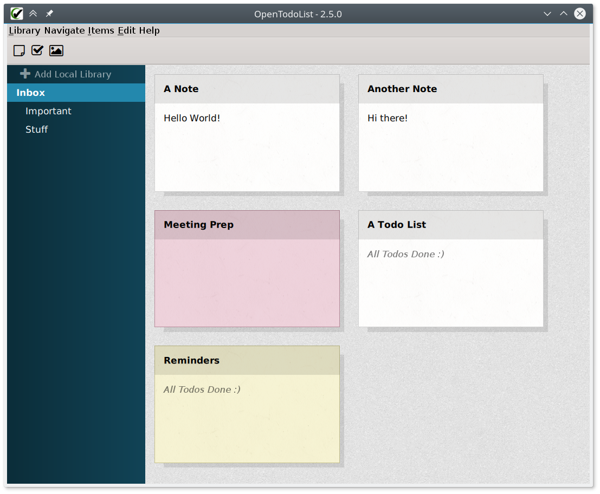Click the OpenTodoList app icon in title bar
The height and width of the screenshot is (494, 600).
point(17,14)
